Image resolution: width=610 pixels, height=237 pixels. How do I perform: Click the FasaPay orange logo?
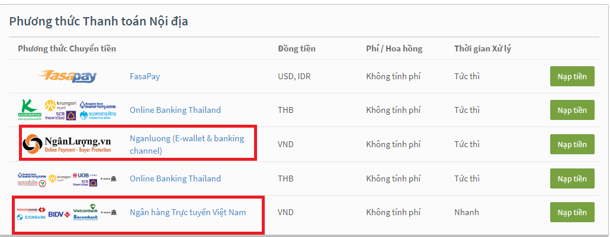point(68,76)
